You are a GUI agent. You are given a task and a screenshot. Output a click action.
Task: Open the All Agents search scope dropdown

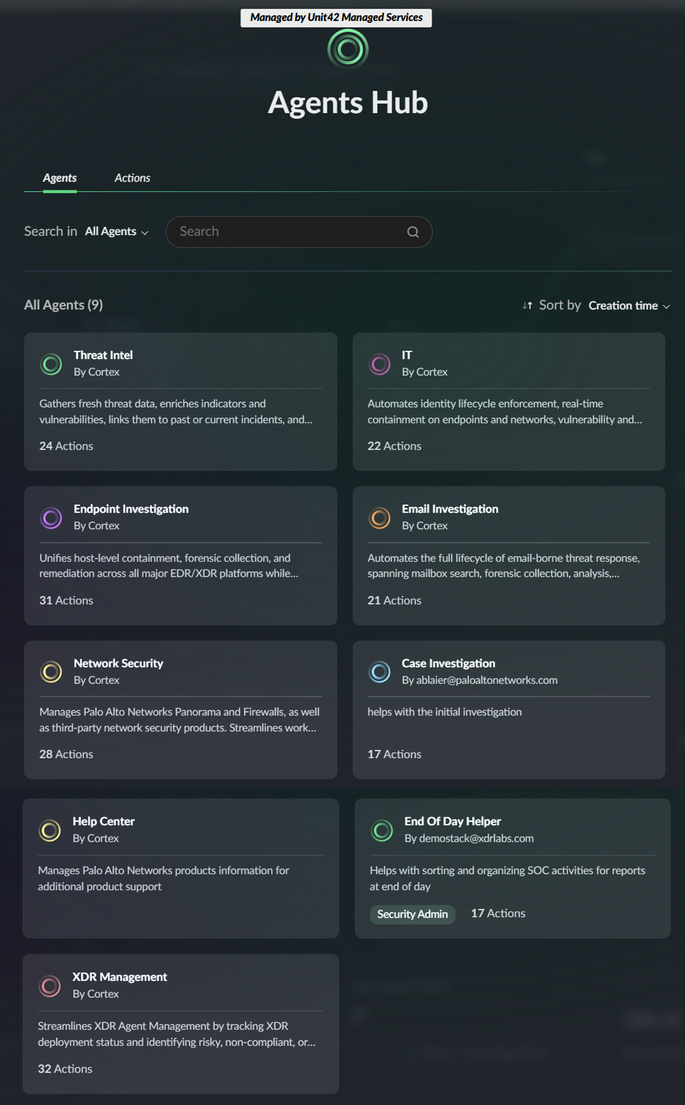pos(116,231)
